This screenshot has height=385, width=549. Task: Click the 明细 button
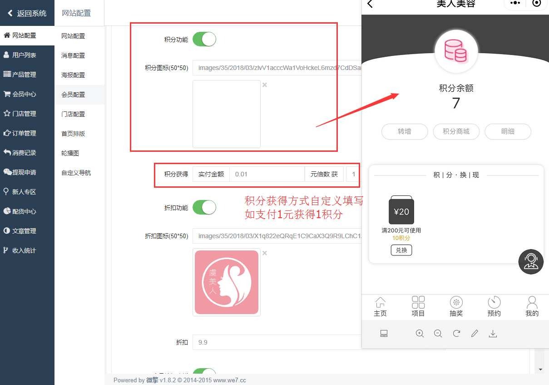508,131
